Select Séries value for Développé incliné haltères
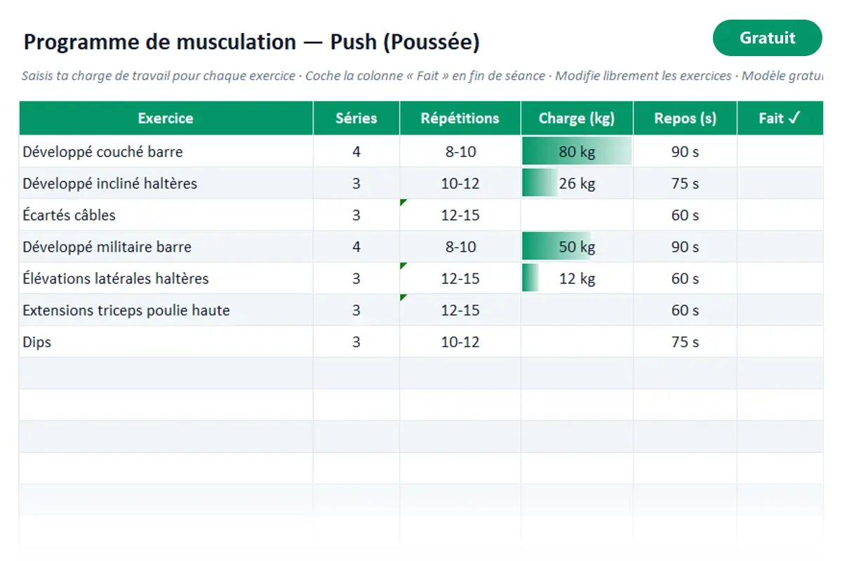This screenshot has width=842, height=561. click(x=356, y=183)
